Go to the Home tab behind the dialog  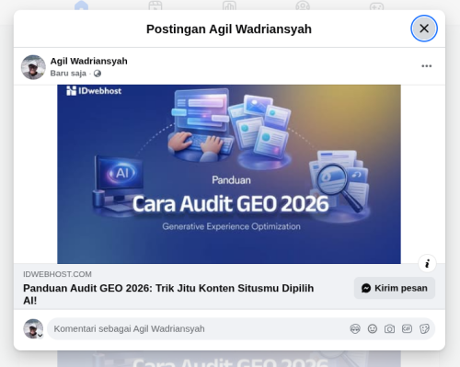click(x=81, y=6)
